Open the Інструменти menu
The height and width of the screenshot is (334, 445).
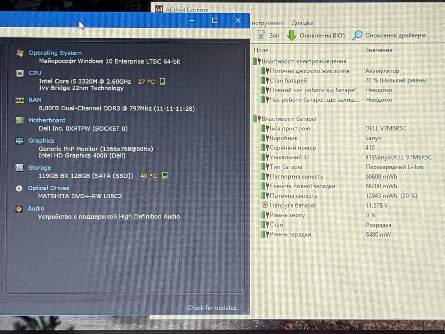tap(267, 23)
